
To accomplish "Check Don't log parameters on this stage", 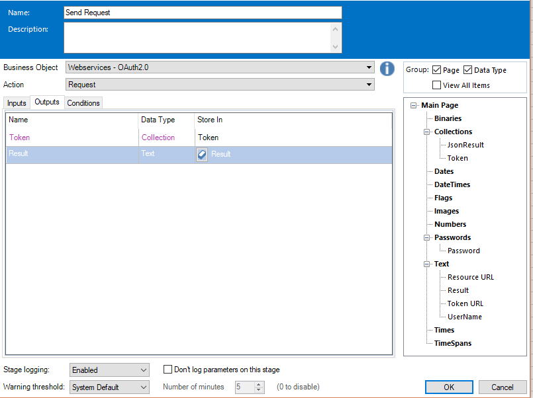I will coord(168,369).
